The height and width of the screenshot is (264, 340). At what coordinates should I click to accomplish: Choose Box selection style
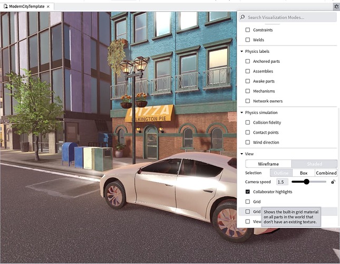[x=304, y=173]
